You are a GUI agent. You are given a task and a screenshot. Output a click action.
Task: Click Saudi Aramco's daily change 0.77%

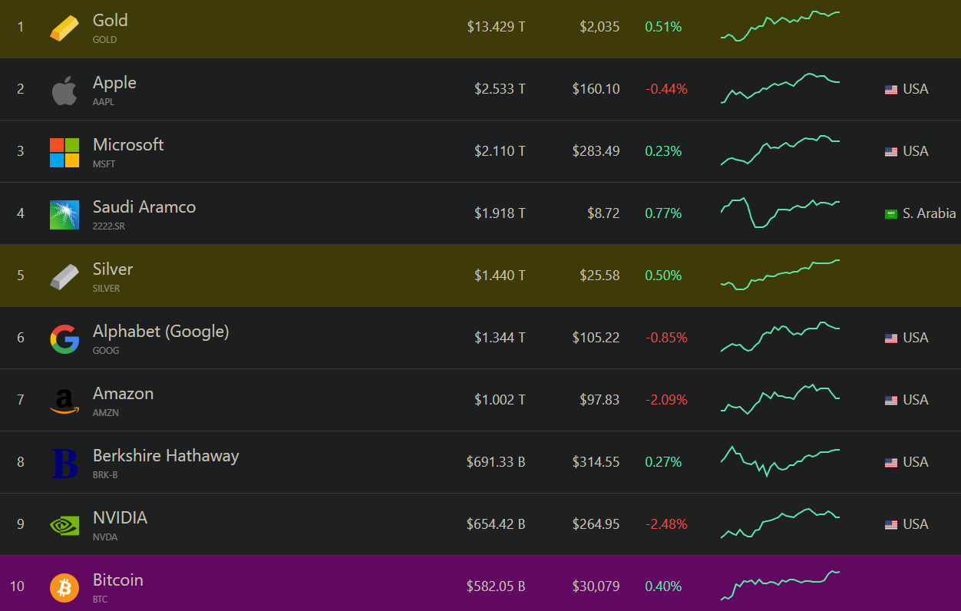(663, 213)
